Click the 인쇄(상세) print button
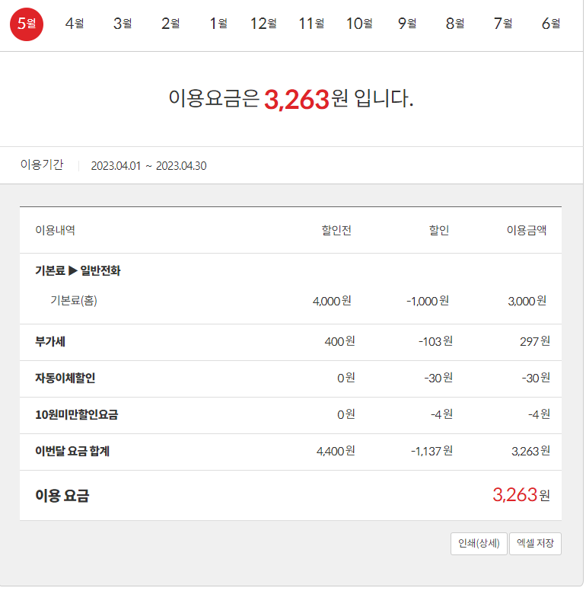 (x=479, y=544)
